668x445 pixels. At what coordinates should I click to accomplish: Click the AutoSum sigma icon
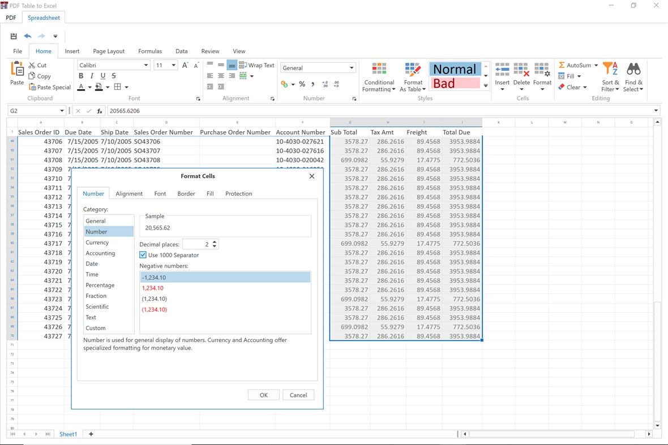click(x=562, y=65)
